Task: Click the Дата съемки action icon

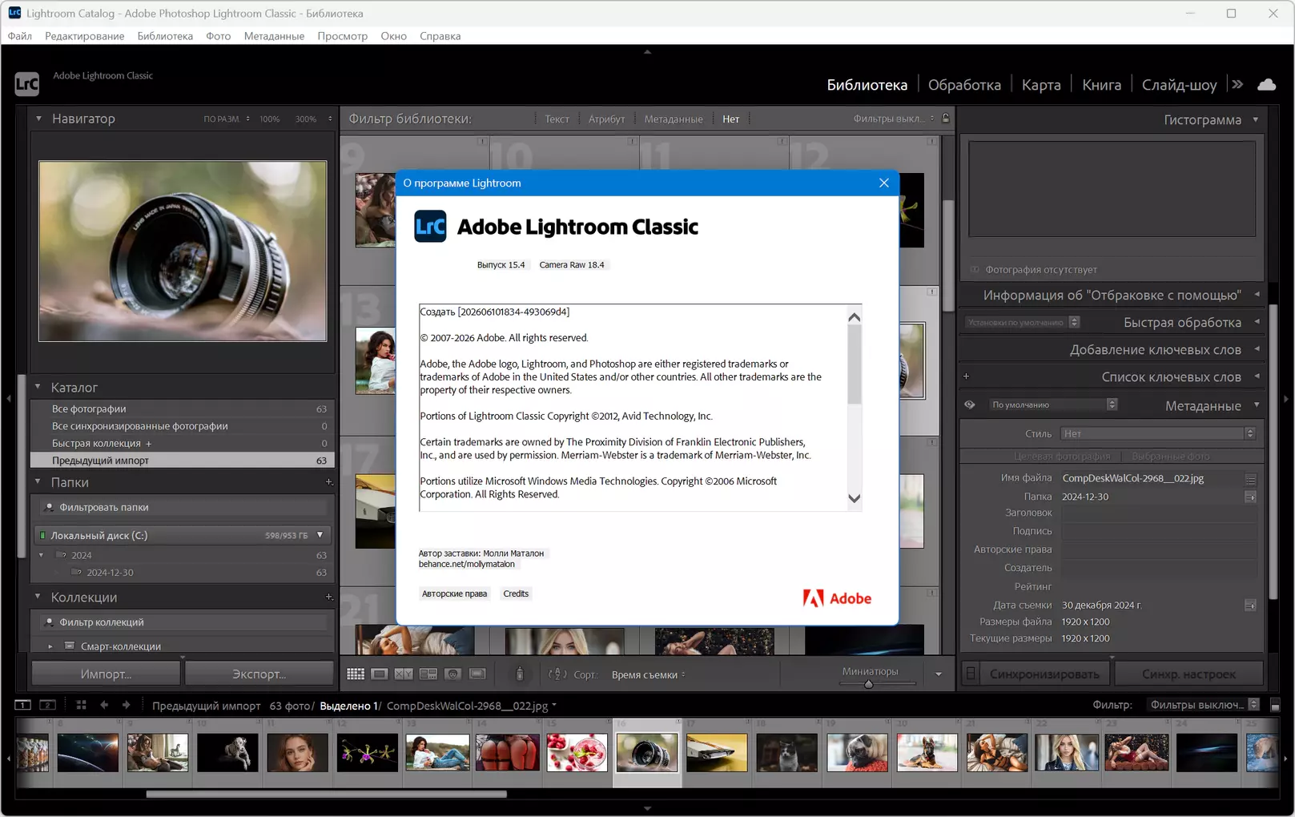Action: pos(1250,606)
